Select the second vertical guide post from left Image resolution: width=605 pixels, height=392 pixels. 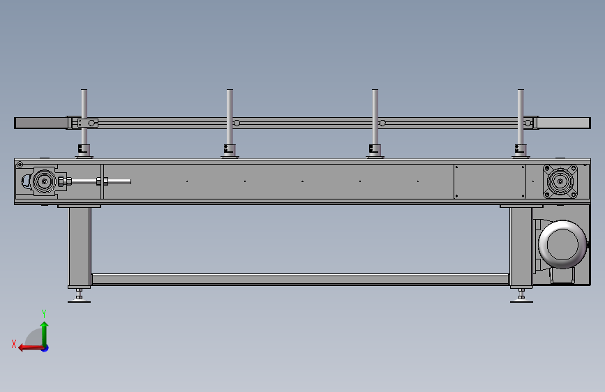[x=230, y=118]
